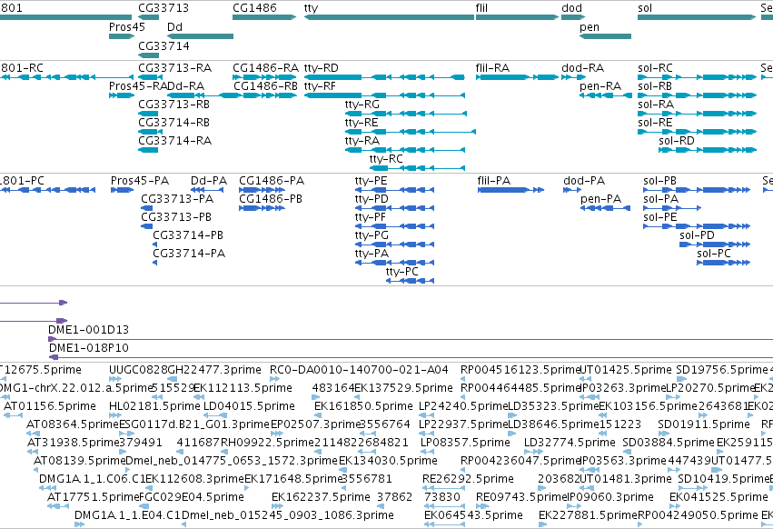Select transcript sol-RC
This screenshot has height=529, width=773.
click(x=697, y=77)
